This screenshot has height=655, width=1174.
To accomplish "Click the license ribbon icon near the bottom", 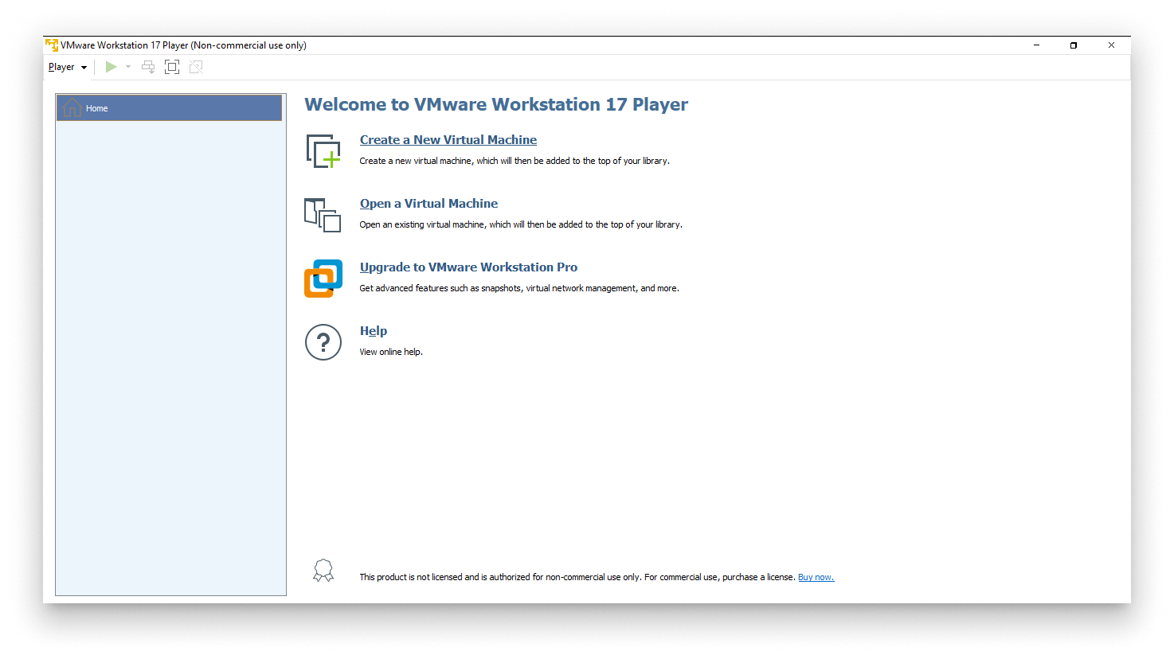I will point(323,570).
